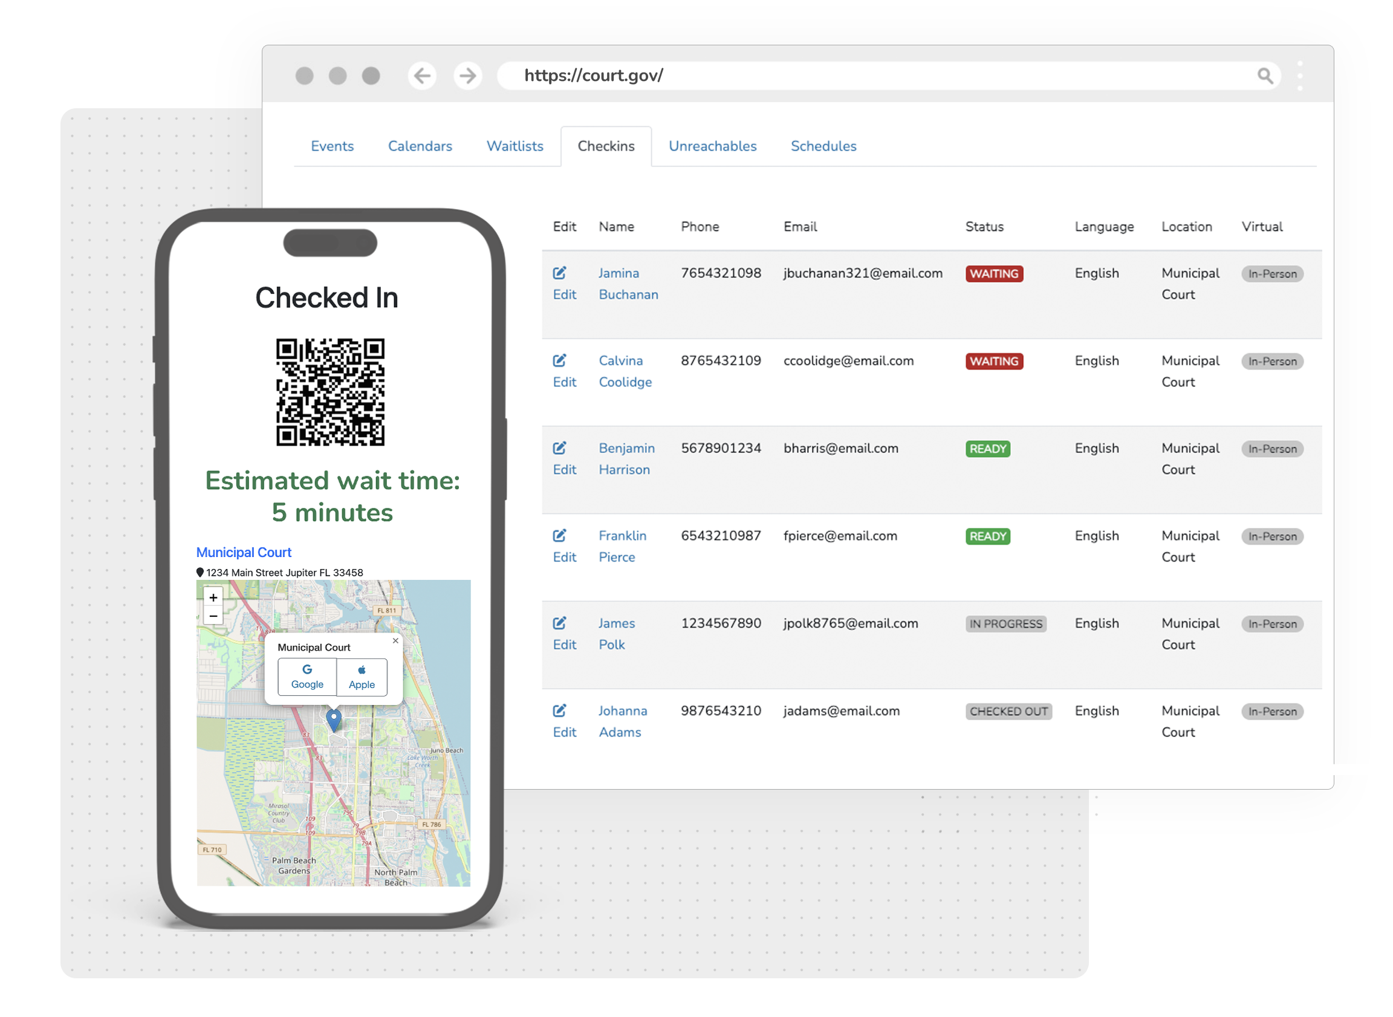This screenshot has height=1017, width=1393.
Task: Click the IN PROGRESS status badge
Action: coord(1005,623)
